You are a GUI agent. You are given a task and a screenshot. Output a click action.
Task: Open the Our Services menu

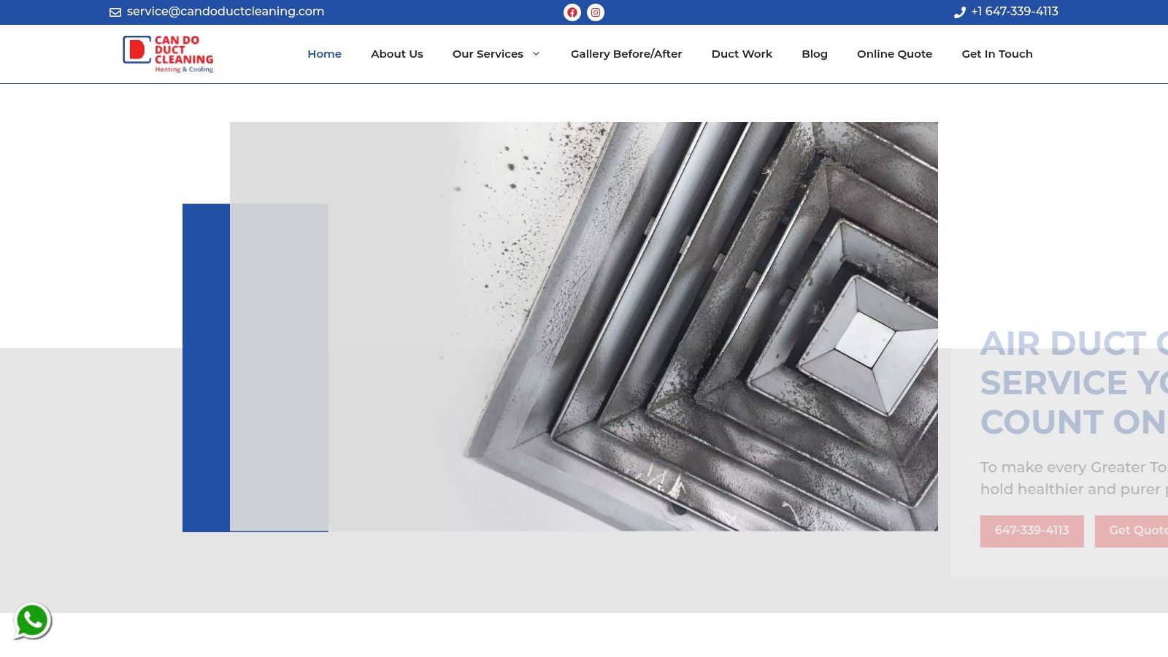click(488, 54)
